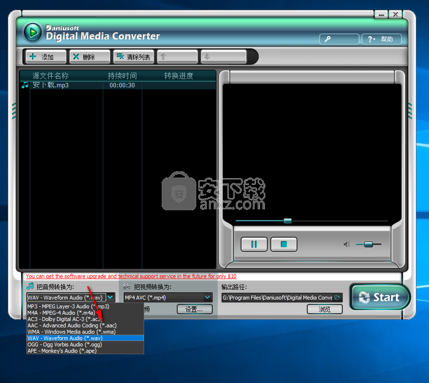Click the clear list button
The width and height of the screenshot is (429, 383).
click(x=133, y=57)
